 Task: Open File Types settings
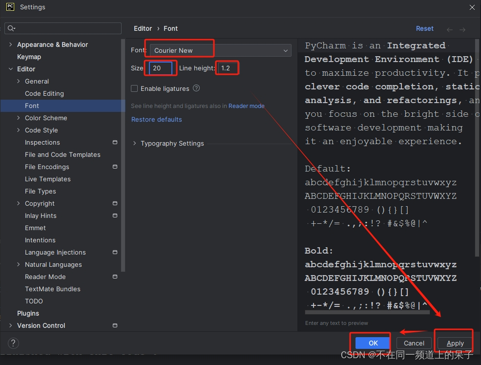click(x=41, y=191)
